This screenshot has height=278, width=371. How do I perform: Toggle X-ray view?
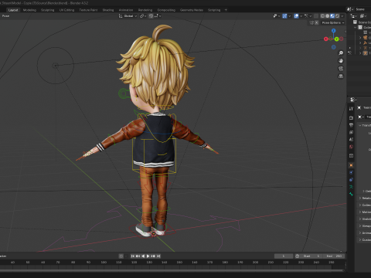pyautogui.click(x=316, y=16)
